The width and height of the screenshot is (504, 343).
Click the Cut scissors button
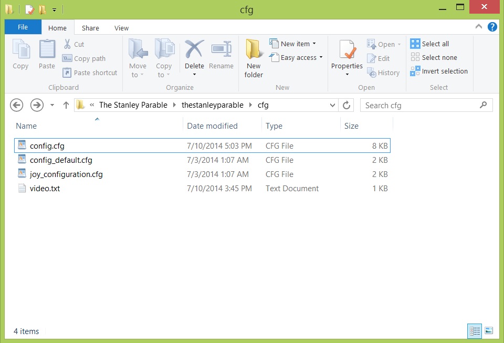[73, 44]
